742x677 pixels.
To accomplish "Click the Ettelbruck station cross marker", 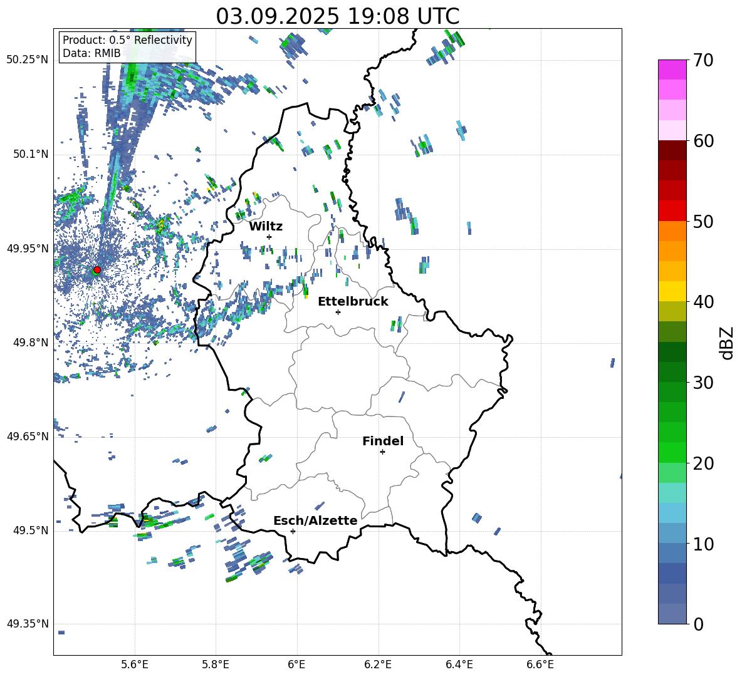I will pyautogui.click(x=338, y=312).
